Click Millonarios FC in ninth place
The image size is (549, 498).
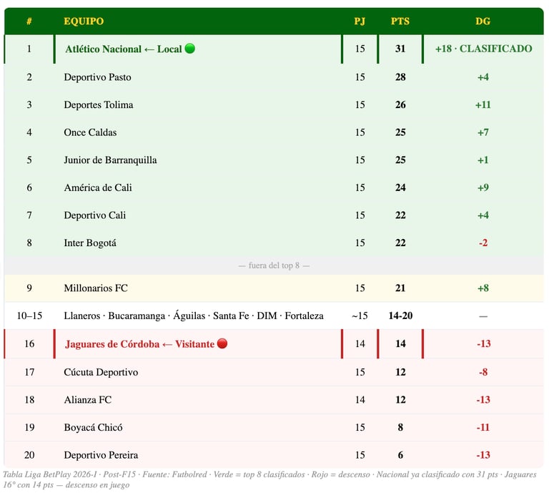click(x=96, y=288)
